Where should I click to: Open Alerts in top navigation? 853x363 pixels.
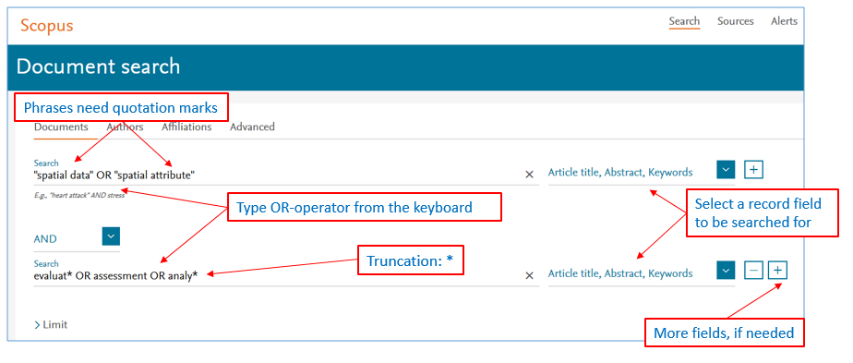pos(784,21)
